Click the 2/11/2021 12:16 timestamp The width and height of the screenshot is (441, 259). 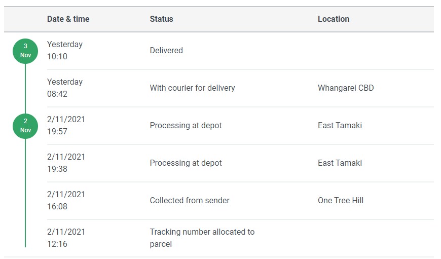pos(66,238)
